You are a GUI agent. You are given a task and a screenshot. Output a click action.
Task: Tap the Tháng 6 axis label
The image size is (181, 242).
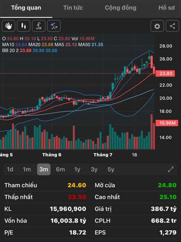tap(52, 155)
